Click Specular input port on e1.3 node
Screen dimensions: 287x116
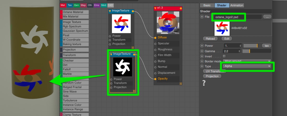(155, 44)
